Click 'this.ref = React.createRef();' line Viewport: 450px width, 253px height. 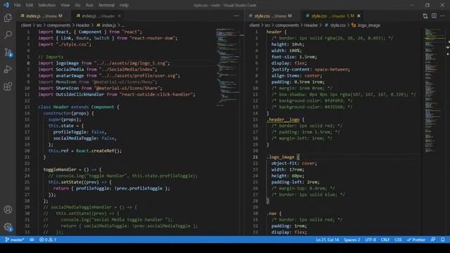[85, 150]
